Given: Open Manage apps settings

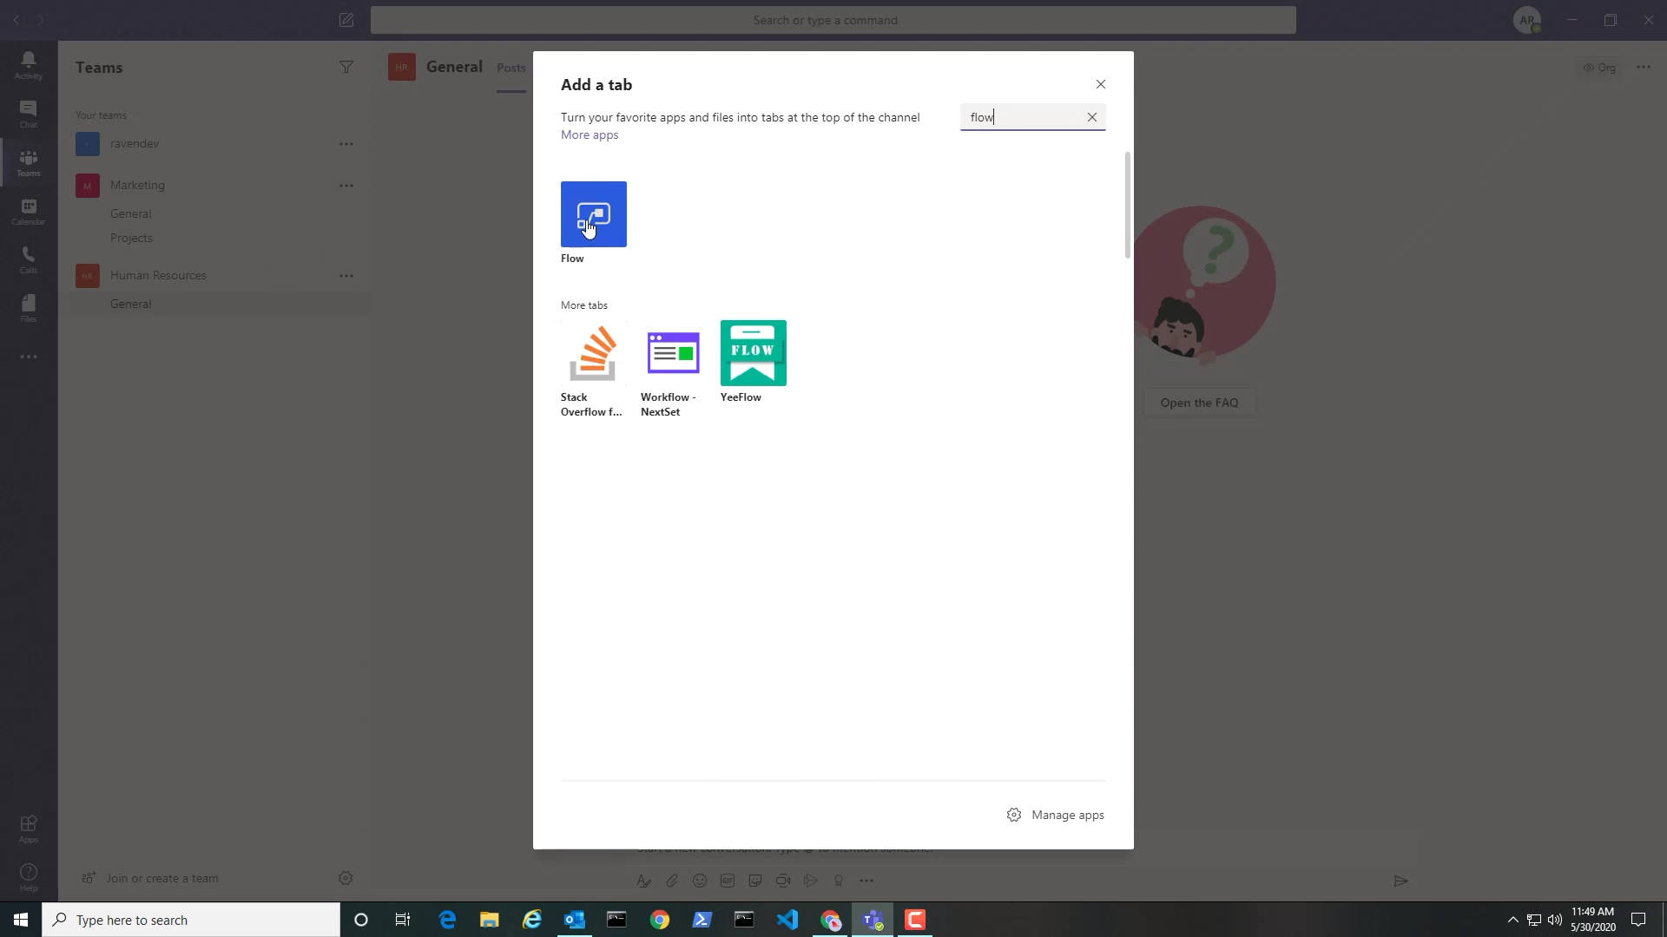Looking at the screenshot, I should (1056, 815).
